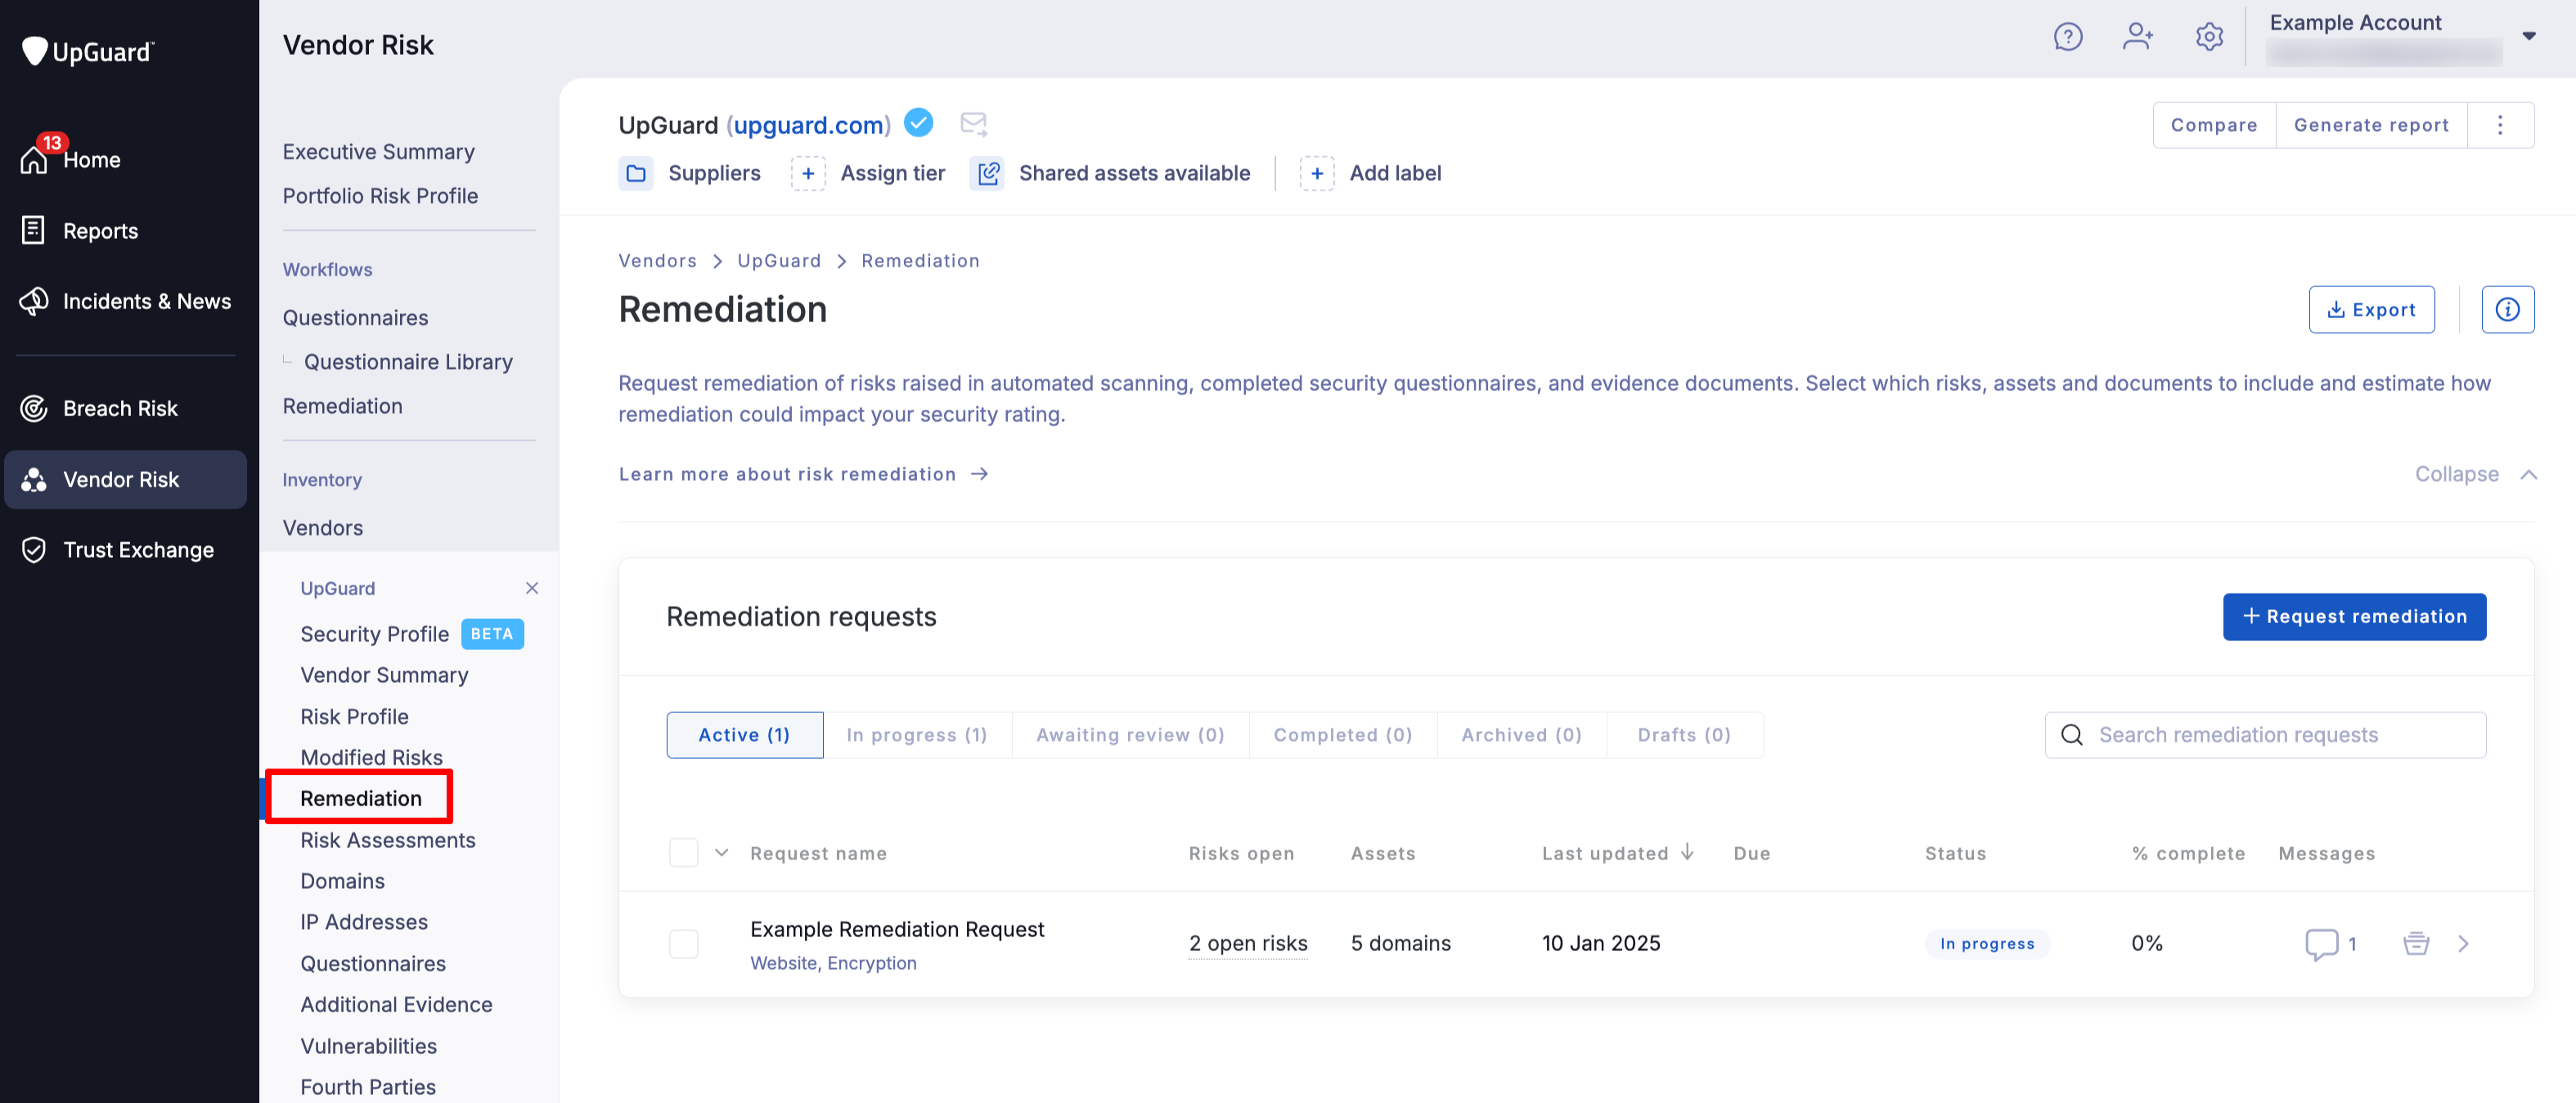
Task: Sort by Last updated column
Action: (x=1617, y=854)
